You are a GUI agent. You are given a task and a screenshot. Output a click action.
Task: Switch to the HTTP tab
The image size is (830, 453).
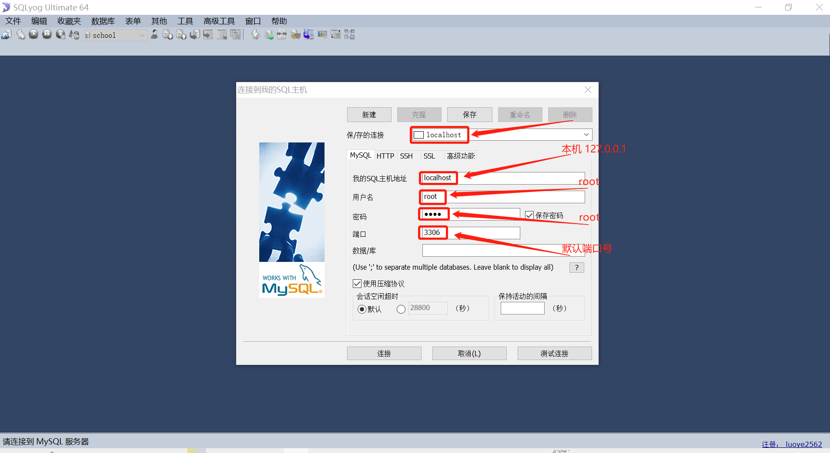[385, 156]
